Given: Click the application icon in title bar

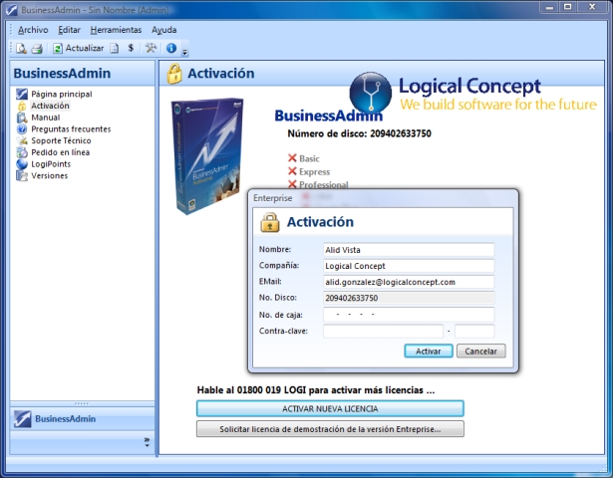Looking at the screenshot, I should (x=12, y=10).
